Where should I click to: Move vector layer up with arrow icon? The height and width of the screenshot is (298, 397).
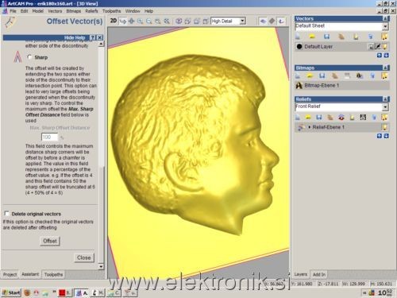pos(380,56)
